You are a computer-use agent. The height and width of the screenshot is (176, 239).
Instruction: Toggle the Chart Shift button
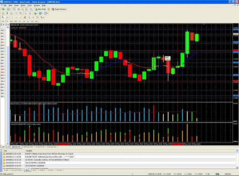[x=30, y=13]
